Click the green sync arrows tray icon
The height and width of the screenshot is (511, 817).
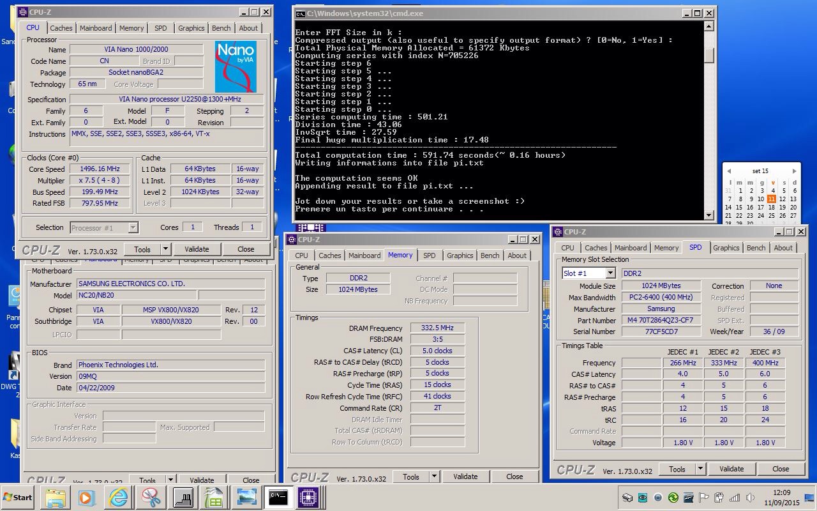[x=673, y=498]
